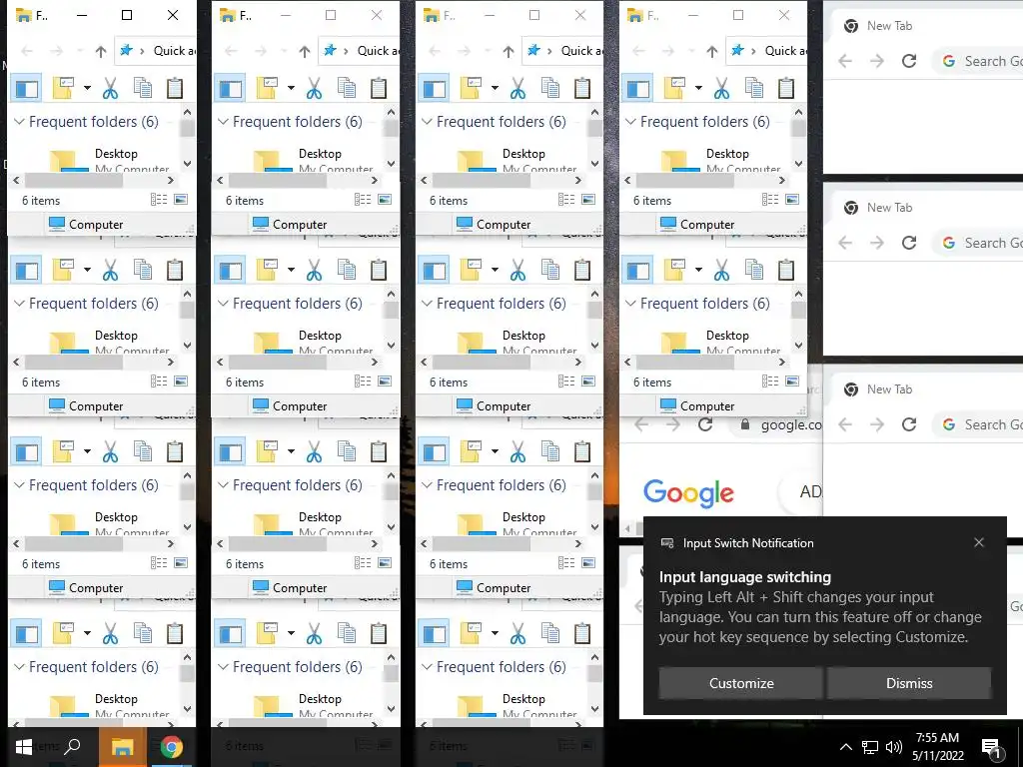1023x767 pixels.
Task: Select New Tab tab in topmost Chrome window
Action: coord(889,26)
